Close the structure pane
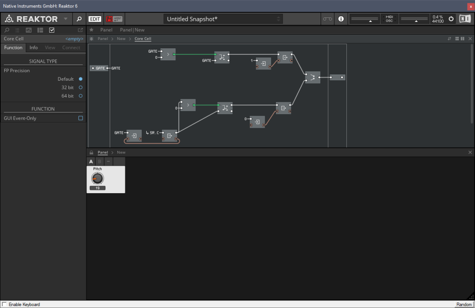 click(470, 39)
